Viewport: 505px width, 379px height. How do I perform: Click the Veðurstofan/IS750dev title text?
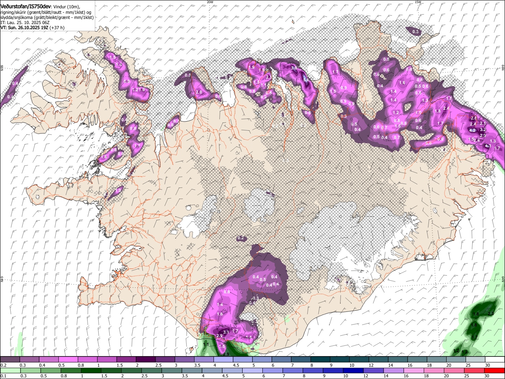(x=26, y=6)
